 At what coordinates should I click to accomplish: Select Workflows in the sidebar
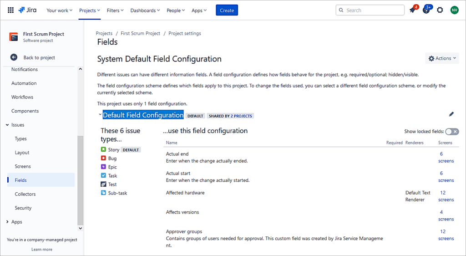(22, 97)
